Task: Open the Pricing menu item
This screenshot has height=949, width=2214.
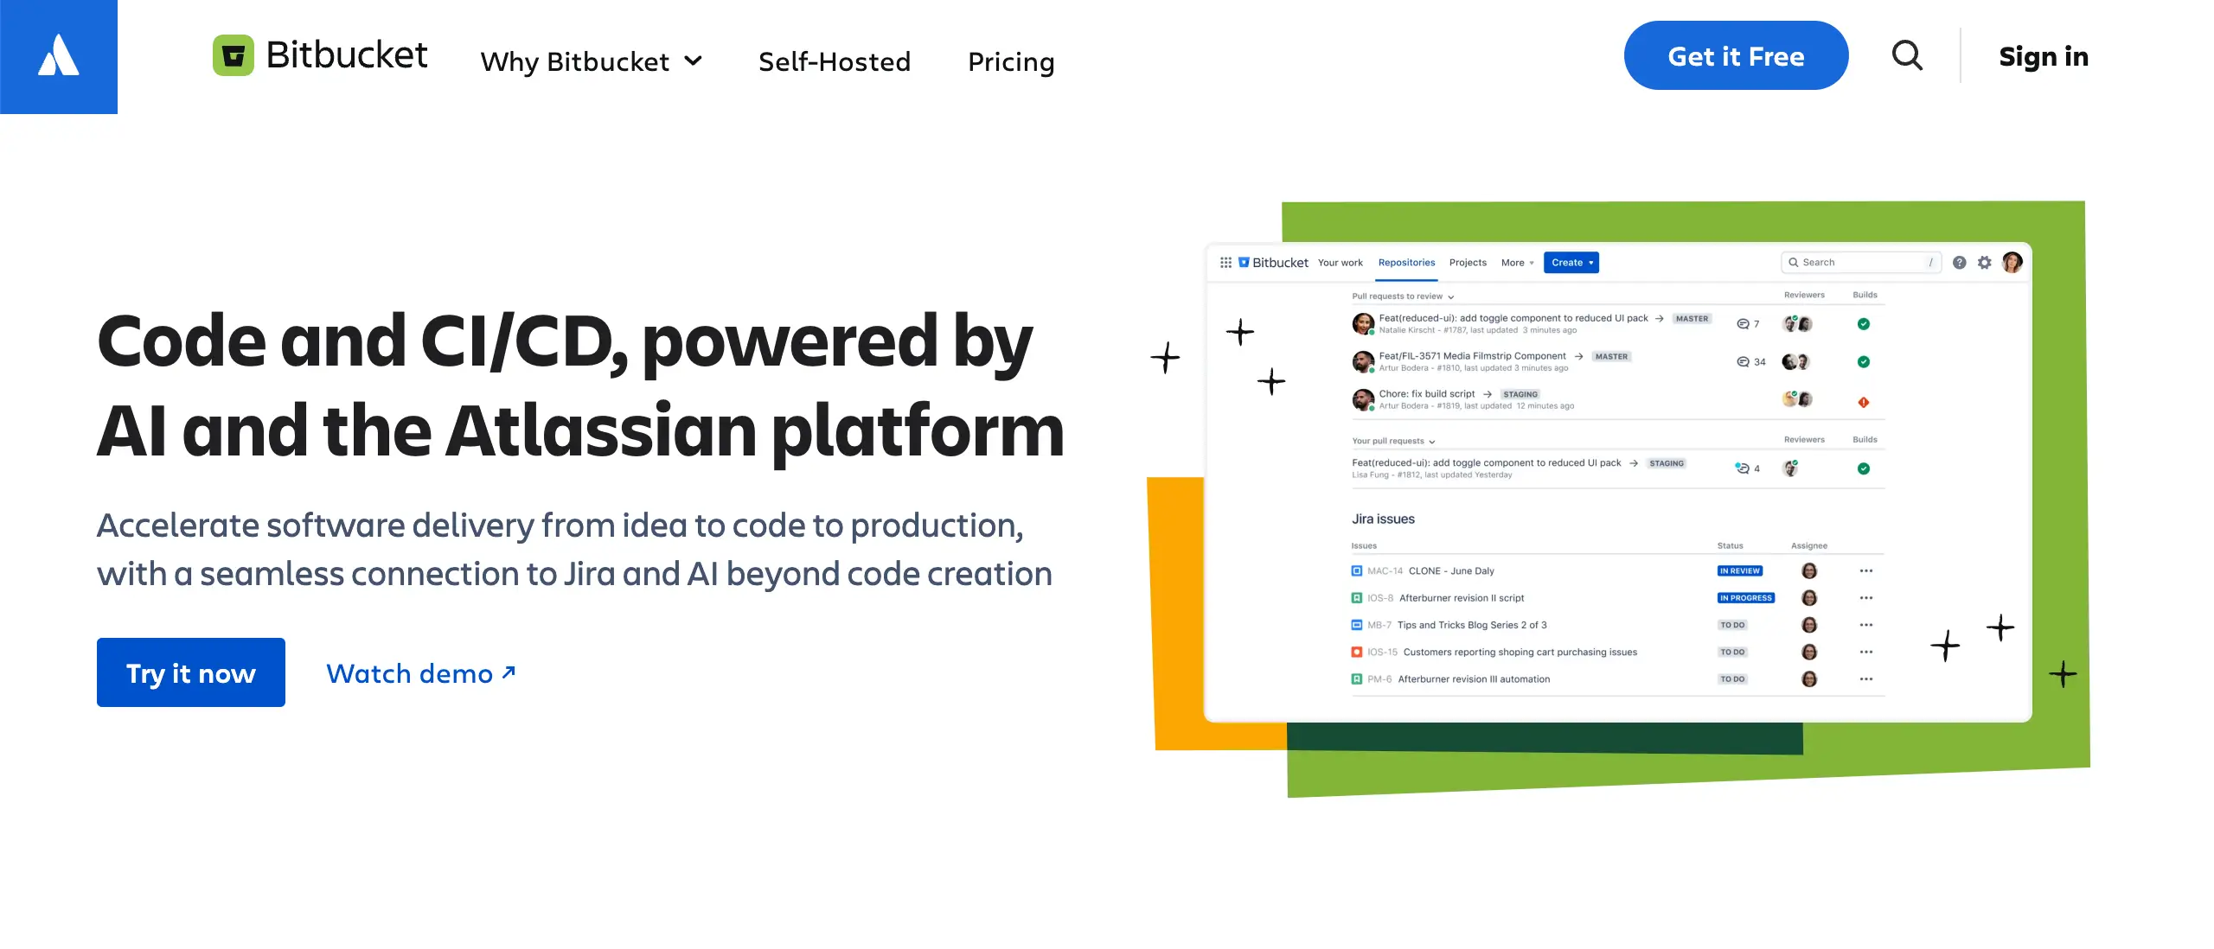Action: click(1011, 61)
